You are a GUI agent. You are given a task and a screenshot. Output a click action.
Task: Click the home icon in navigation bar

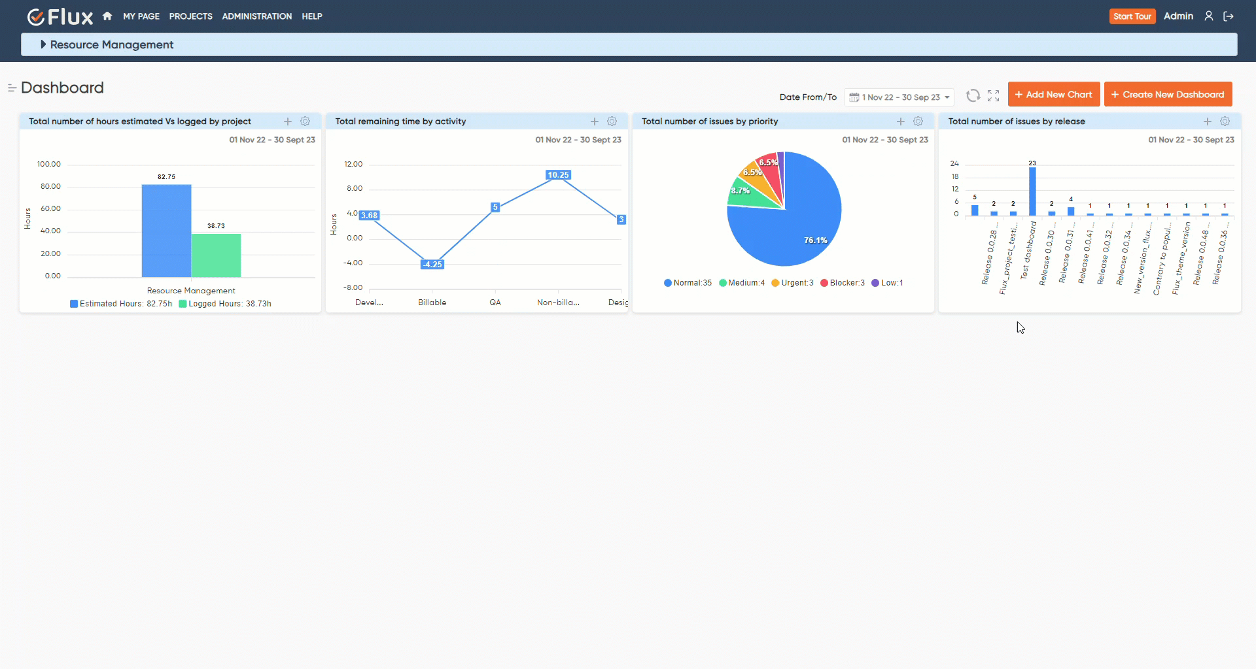pyautogui.click(x=107, y=16)
